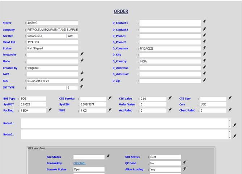Click the OPS Workflow group label
This screenshot has width=242, height=174.
click(37, 148)
